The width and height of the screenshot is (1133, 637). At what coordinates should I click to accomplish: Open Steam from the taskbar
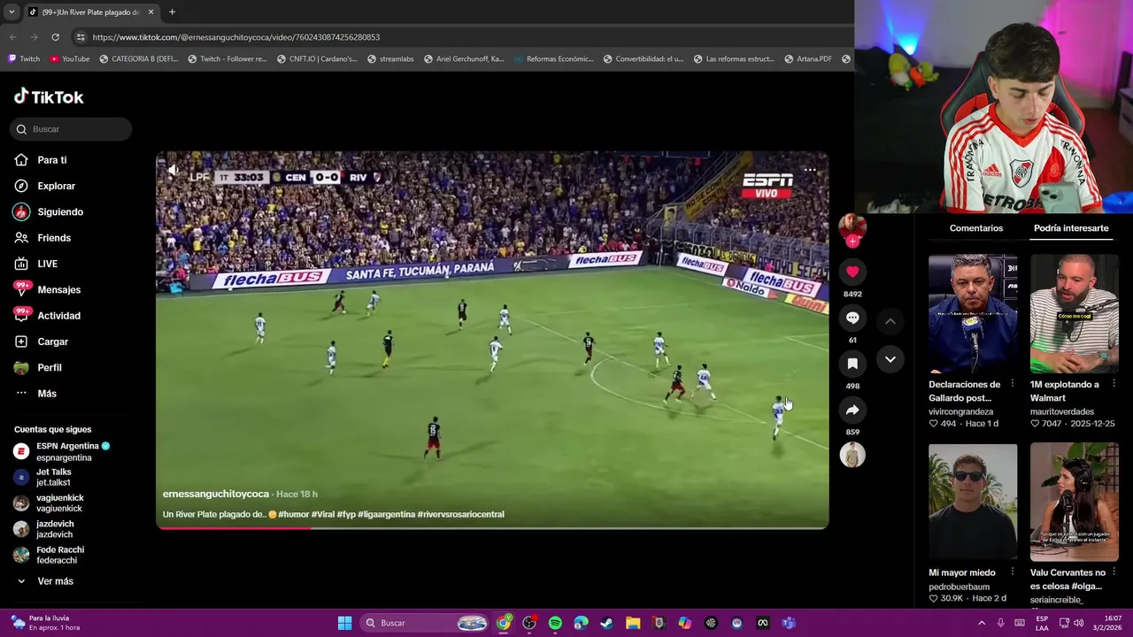point(606,623)
